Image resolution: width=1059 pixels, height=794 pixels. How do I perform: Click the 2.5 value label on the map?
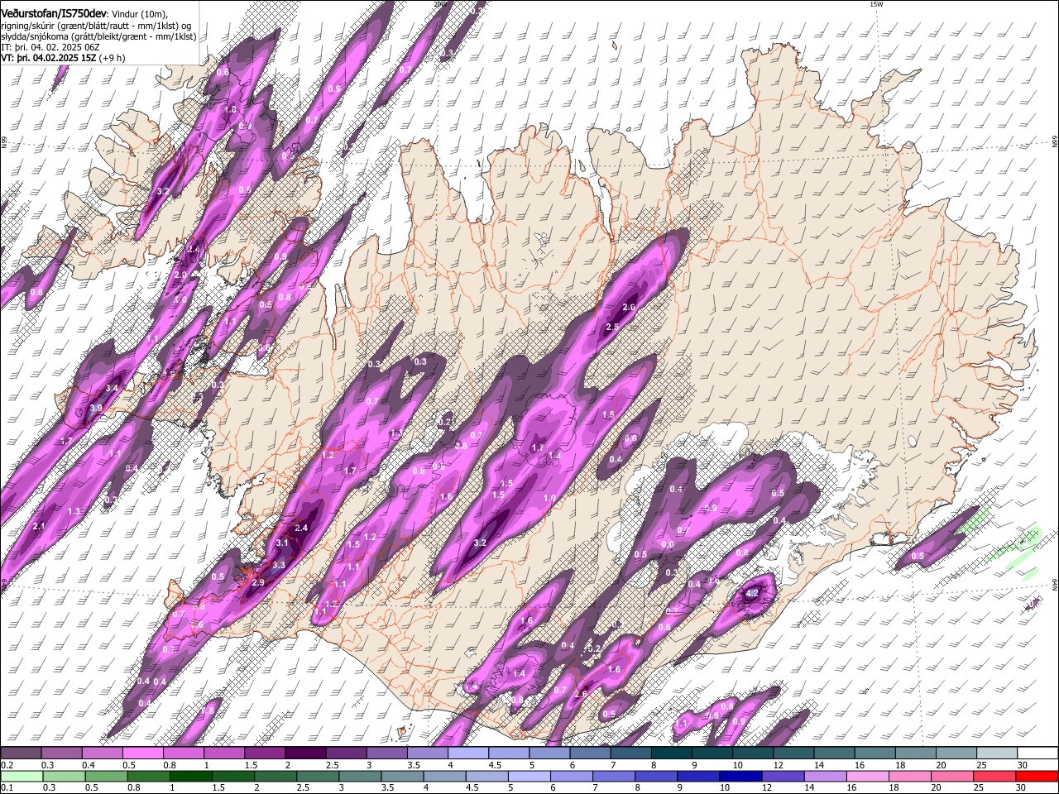click(x=612, y=328)
